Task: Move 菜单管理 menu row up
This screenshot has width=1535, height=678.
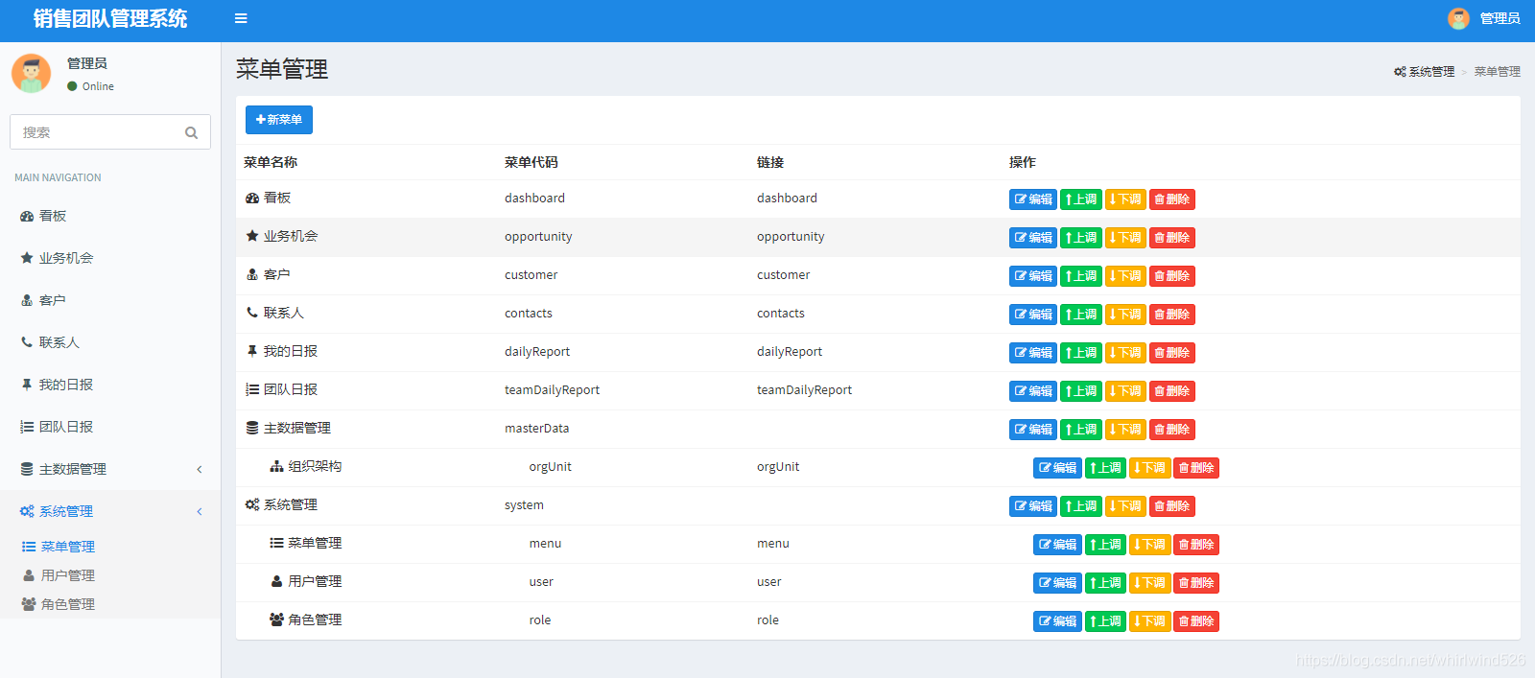Action: (x=1105, y=545)
